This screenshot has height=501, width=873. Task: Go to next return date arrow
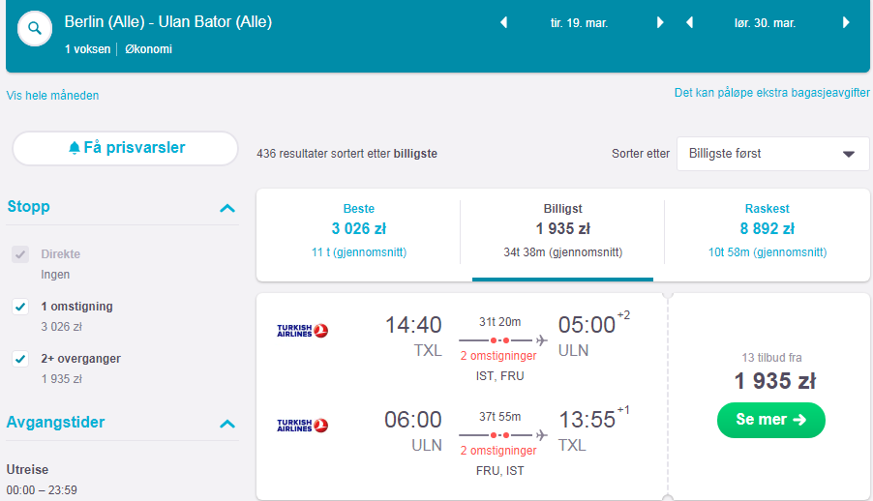[x=846, y=22]
